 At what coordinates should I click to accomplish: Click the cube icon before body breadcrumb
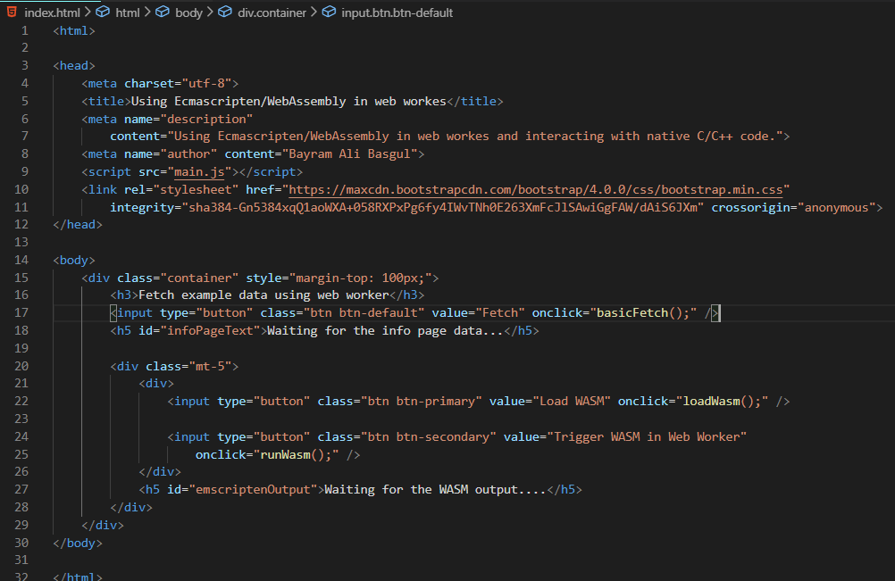[163, 12]
